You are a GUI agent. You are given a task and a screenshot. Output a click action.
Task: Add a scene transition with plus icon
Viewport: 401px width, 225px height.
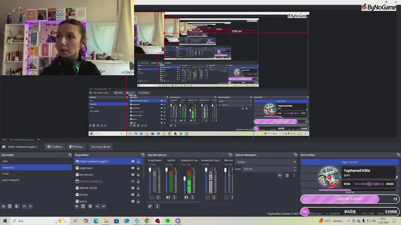(280, 176)
